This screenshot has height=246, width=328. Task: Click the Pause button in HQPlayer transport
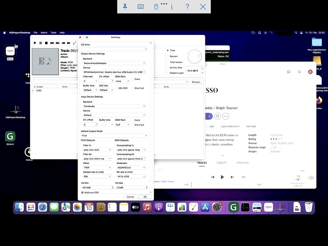pos(40,43)
